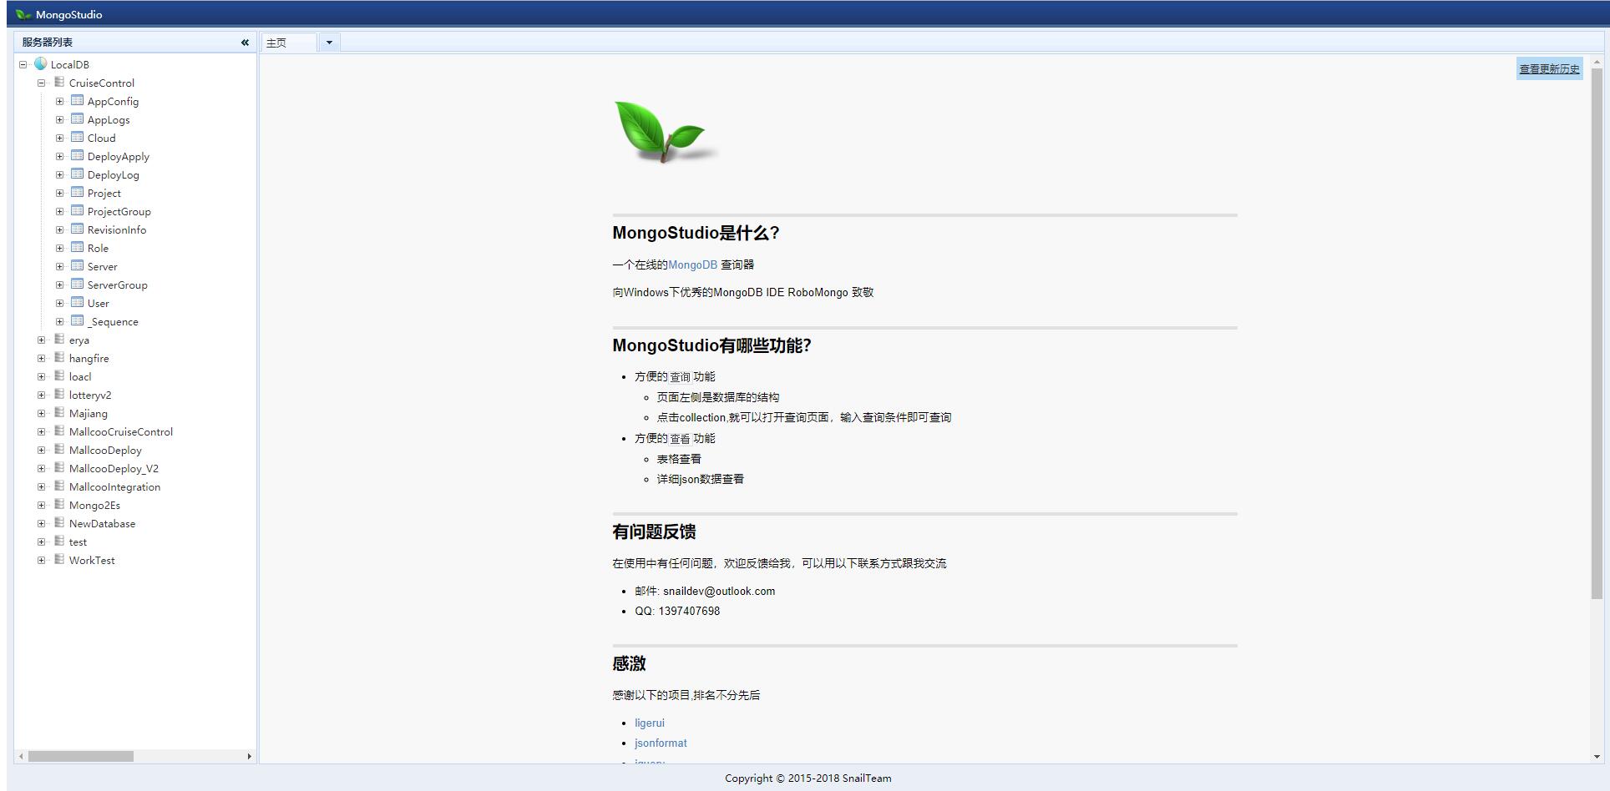Click the MongoStudio leaf logo in title bar
Screen dimensions: 1610x791
tap(23, 14)
